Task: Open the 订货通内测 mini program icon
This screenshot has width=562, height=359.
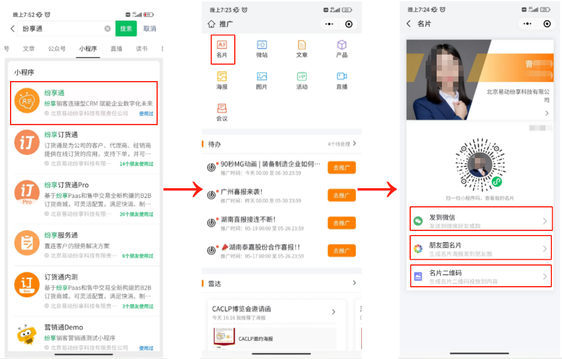Action: click(x=27, y=284)
